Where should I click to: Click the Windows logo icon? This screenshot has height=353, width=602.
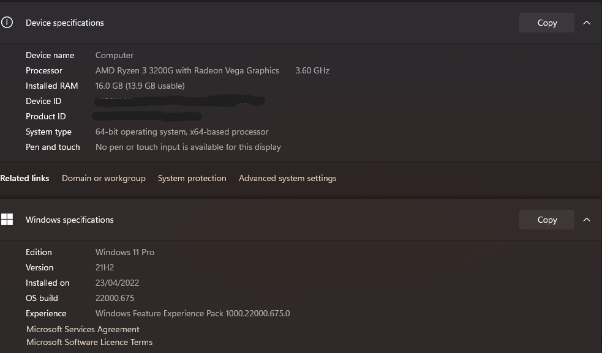click(7, 220)
